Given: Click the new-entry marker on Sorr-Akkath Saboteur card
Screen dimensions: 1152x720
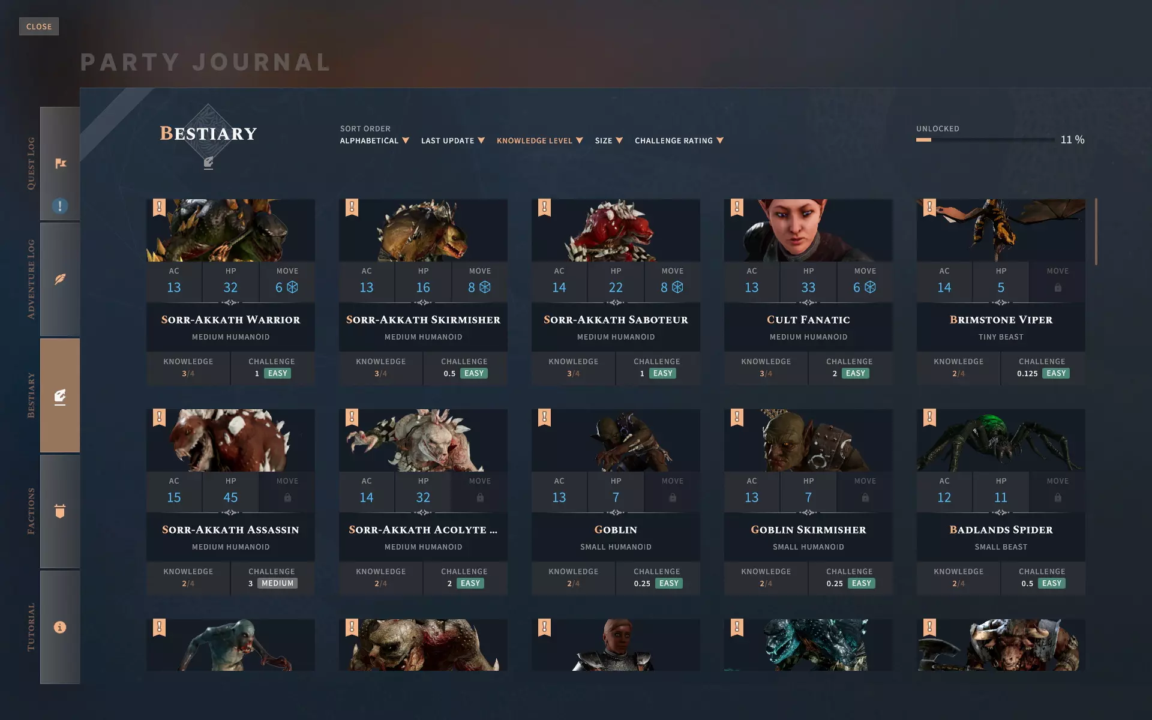Looking at the screenshot, I should click(x=544, y=208).
